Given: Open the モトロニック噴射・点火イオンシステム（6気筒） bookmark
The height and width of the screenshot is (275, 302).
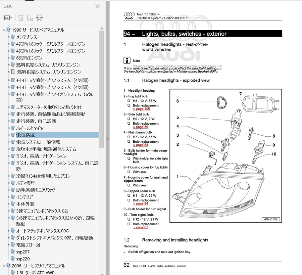Looking at the screenshot, I should click(54, 97).
